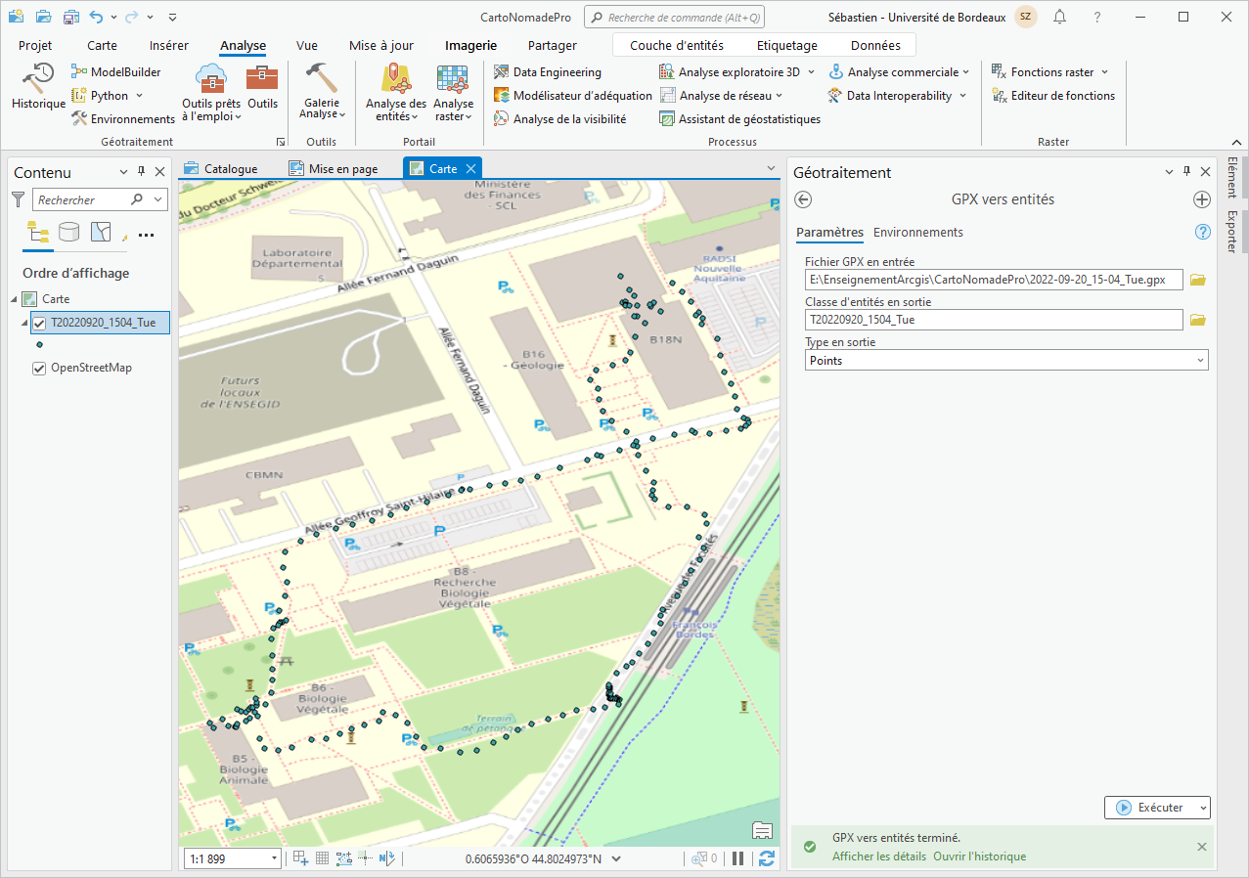
Task: Click the Afficher les détails link
Action: point(878,856)
